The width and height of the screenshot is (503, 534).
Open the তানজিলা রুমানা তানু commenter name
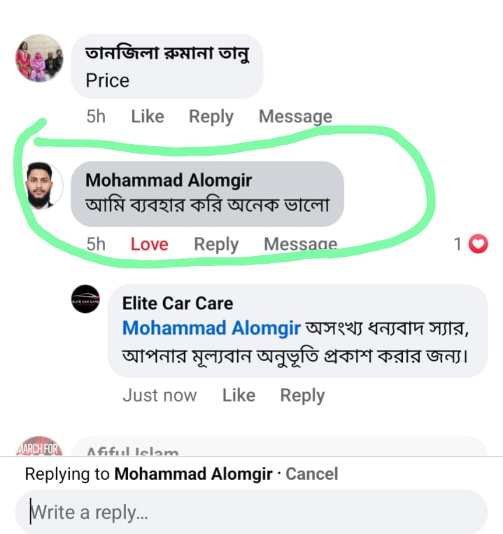point(167,55)
